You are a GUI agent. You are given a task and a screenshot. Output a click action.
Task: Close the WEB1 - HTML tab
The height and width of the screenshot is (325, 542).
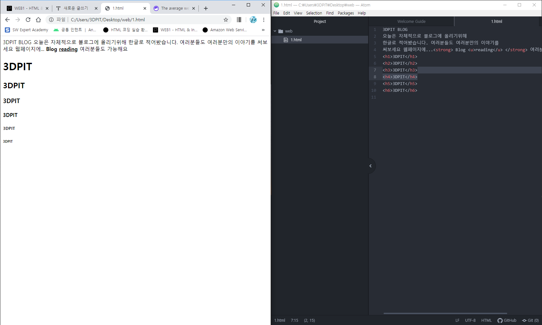(x=47, y=8)
